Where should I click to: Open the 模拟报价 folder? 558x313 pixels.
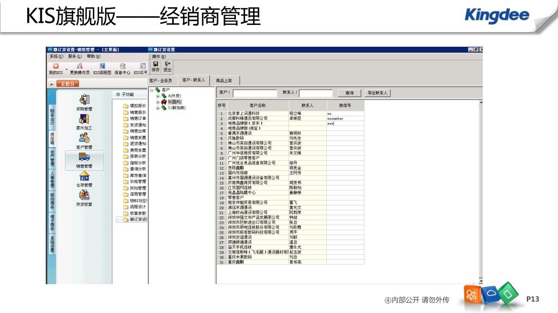pyautogui.click(x=135, y=106)
